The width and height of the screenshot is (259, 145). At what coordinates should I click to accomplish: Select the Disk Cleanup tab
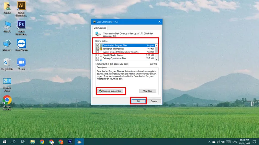coord(100,28)
